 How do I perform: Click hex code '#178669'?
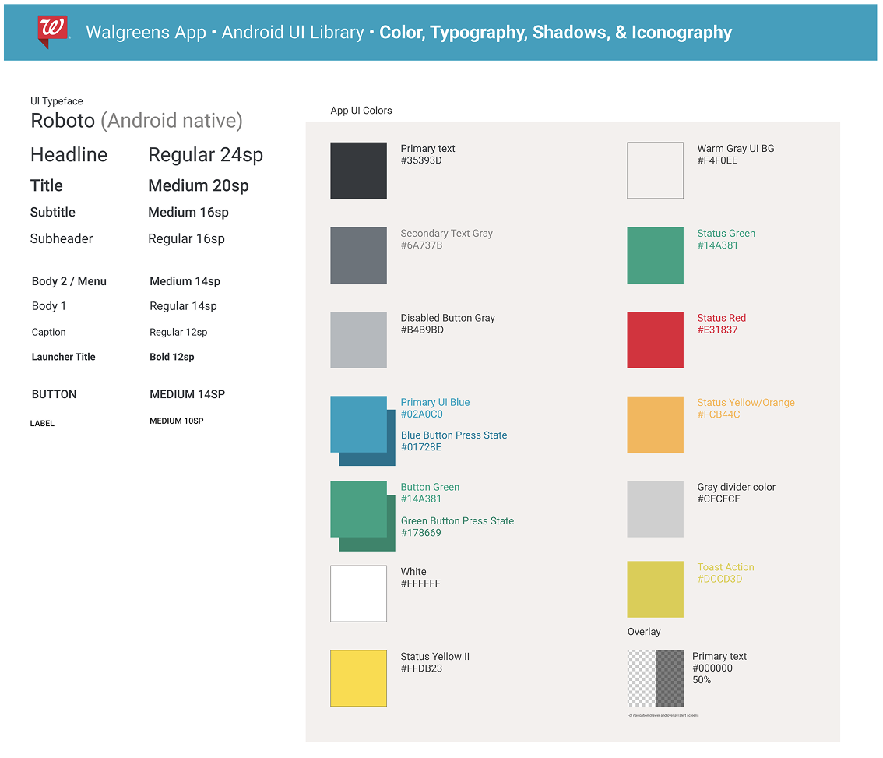(421, 533)
